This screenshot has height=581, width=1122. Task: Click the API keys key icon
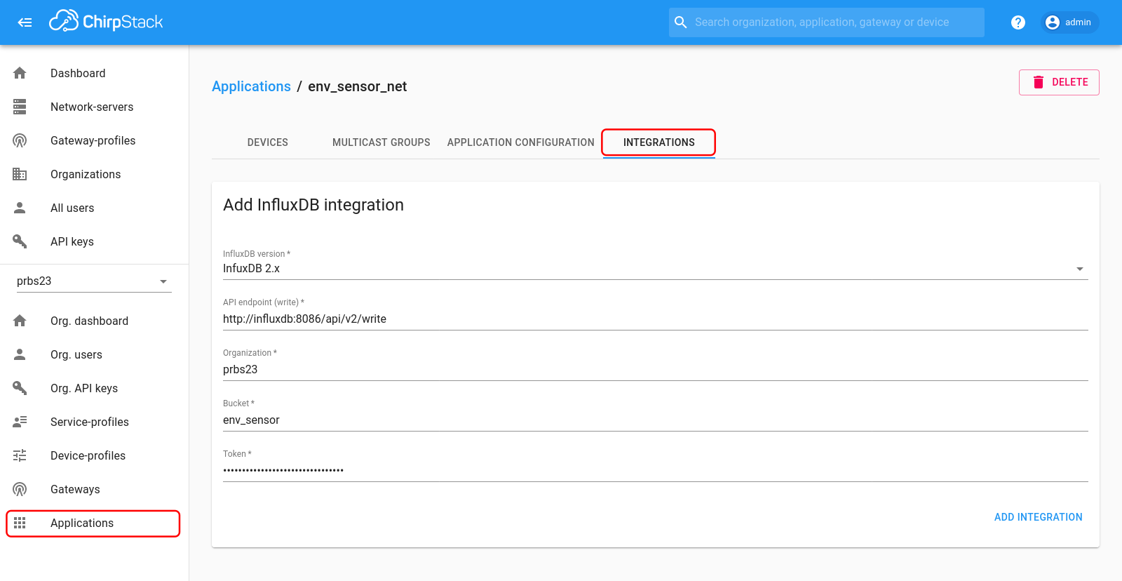pos(20,241)
